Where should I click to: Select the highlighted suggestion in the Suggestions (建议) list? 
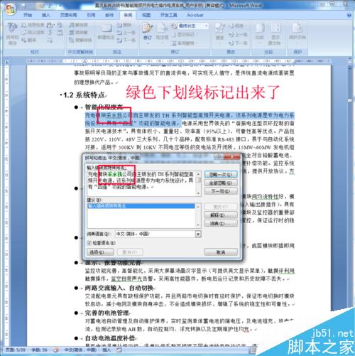141,206
